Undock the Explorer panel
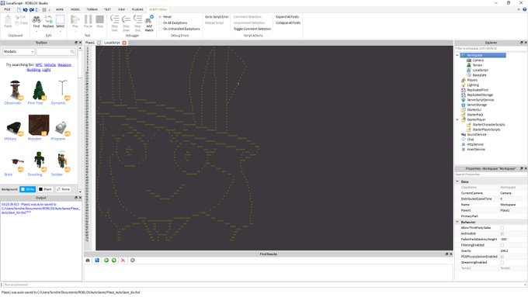Viewport: 528px width, 297px height. pyautogui.click(x=522, y=43)
